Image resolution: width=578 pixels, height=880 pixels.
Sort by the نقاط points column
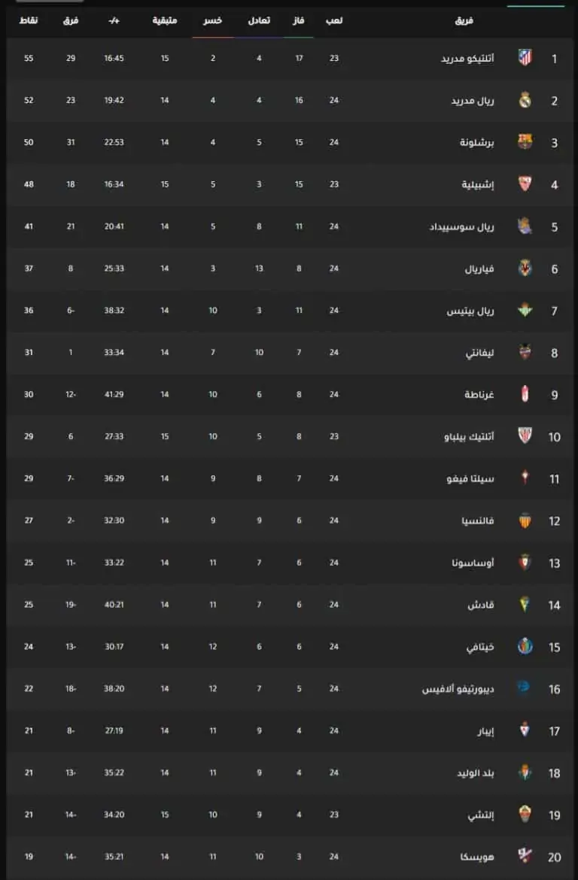[29, 21]
